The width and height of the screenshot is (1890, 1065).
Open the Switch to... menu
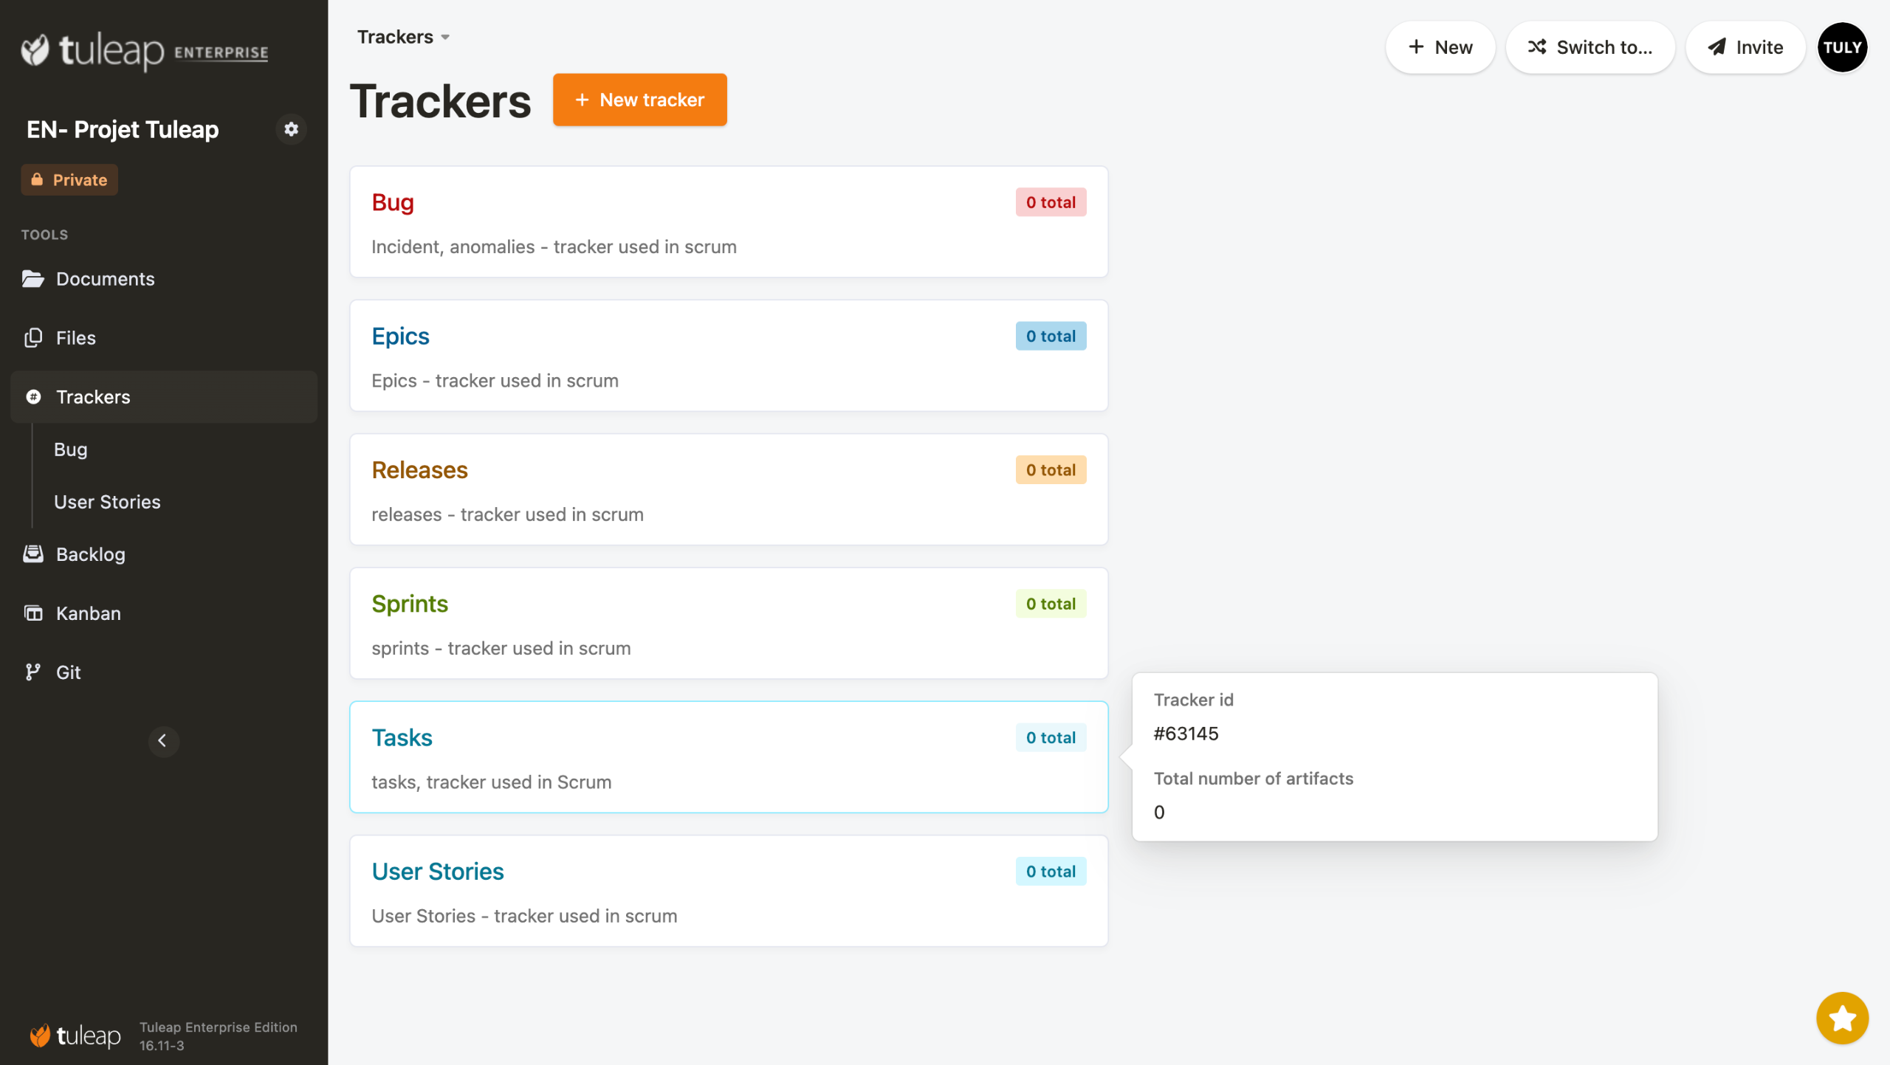click(1590, 47)
